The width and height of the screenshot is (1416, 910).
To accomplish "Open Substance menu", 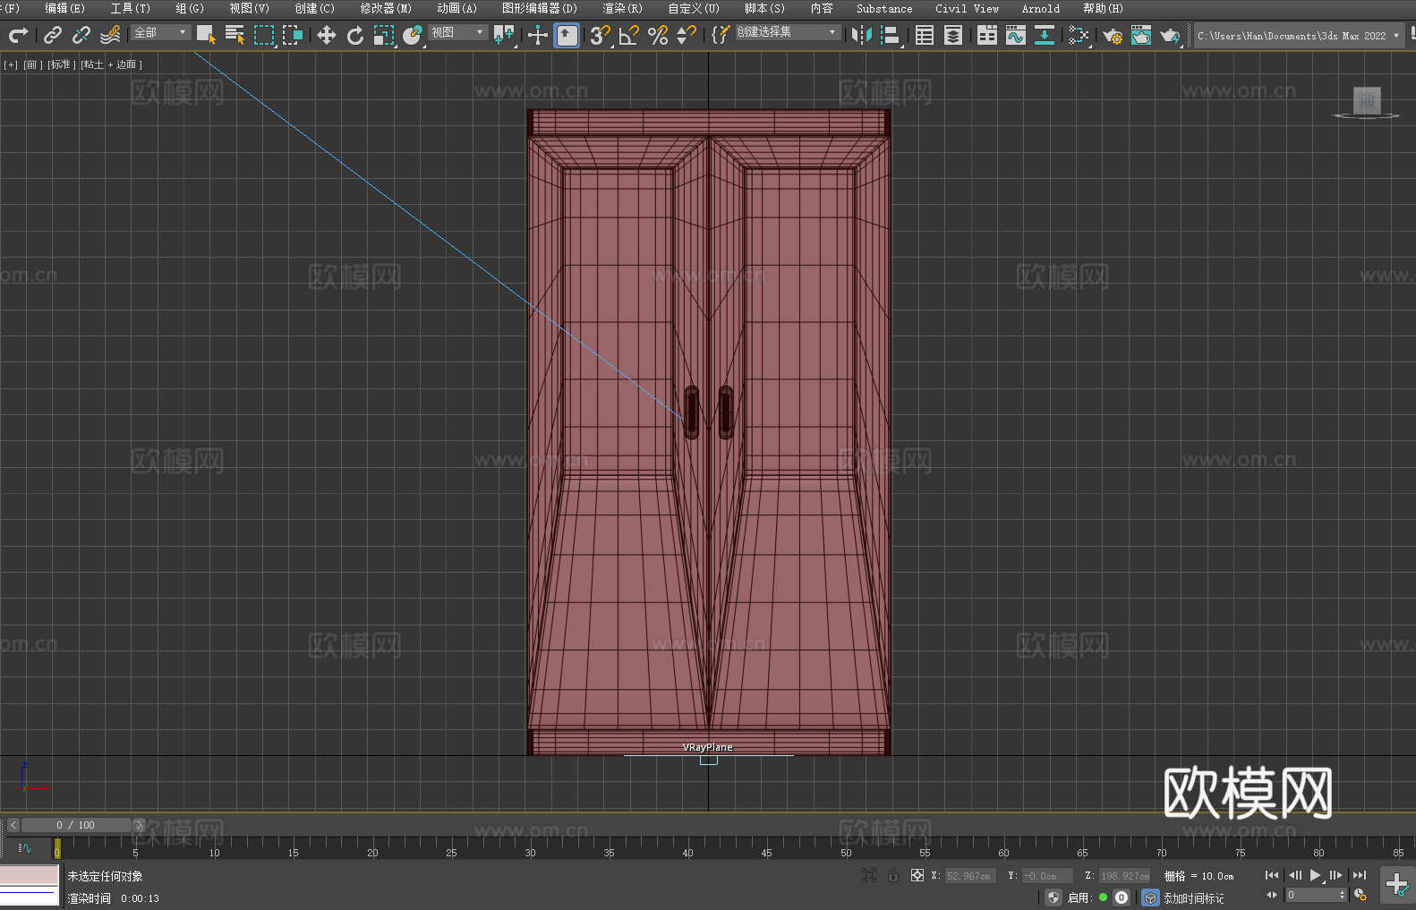I will pyautogui.click(x=884, y=8).
